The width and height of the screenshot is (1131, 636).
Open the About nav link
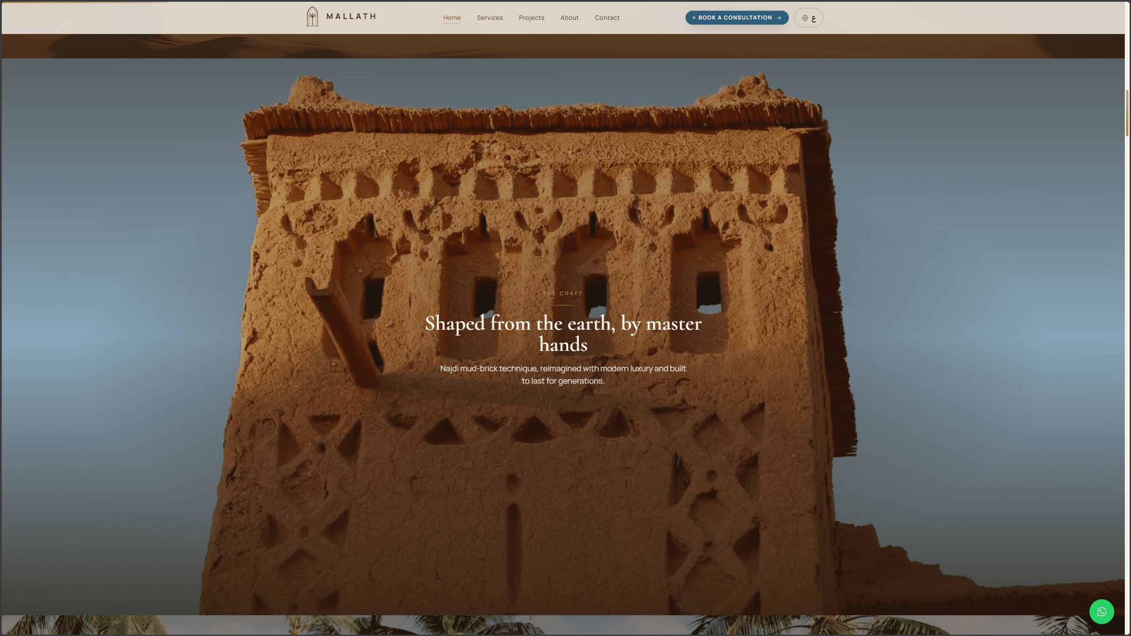click(x=569, y=18)
